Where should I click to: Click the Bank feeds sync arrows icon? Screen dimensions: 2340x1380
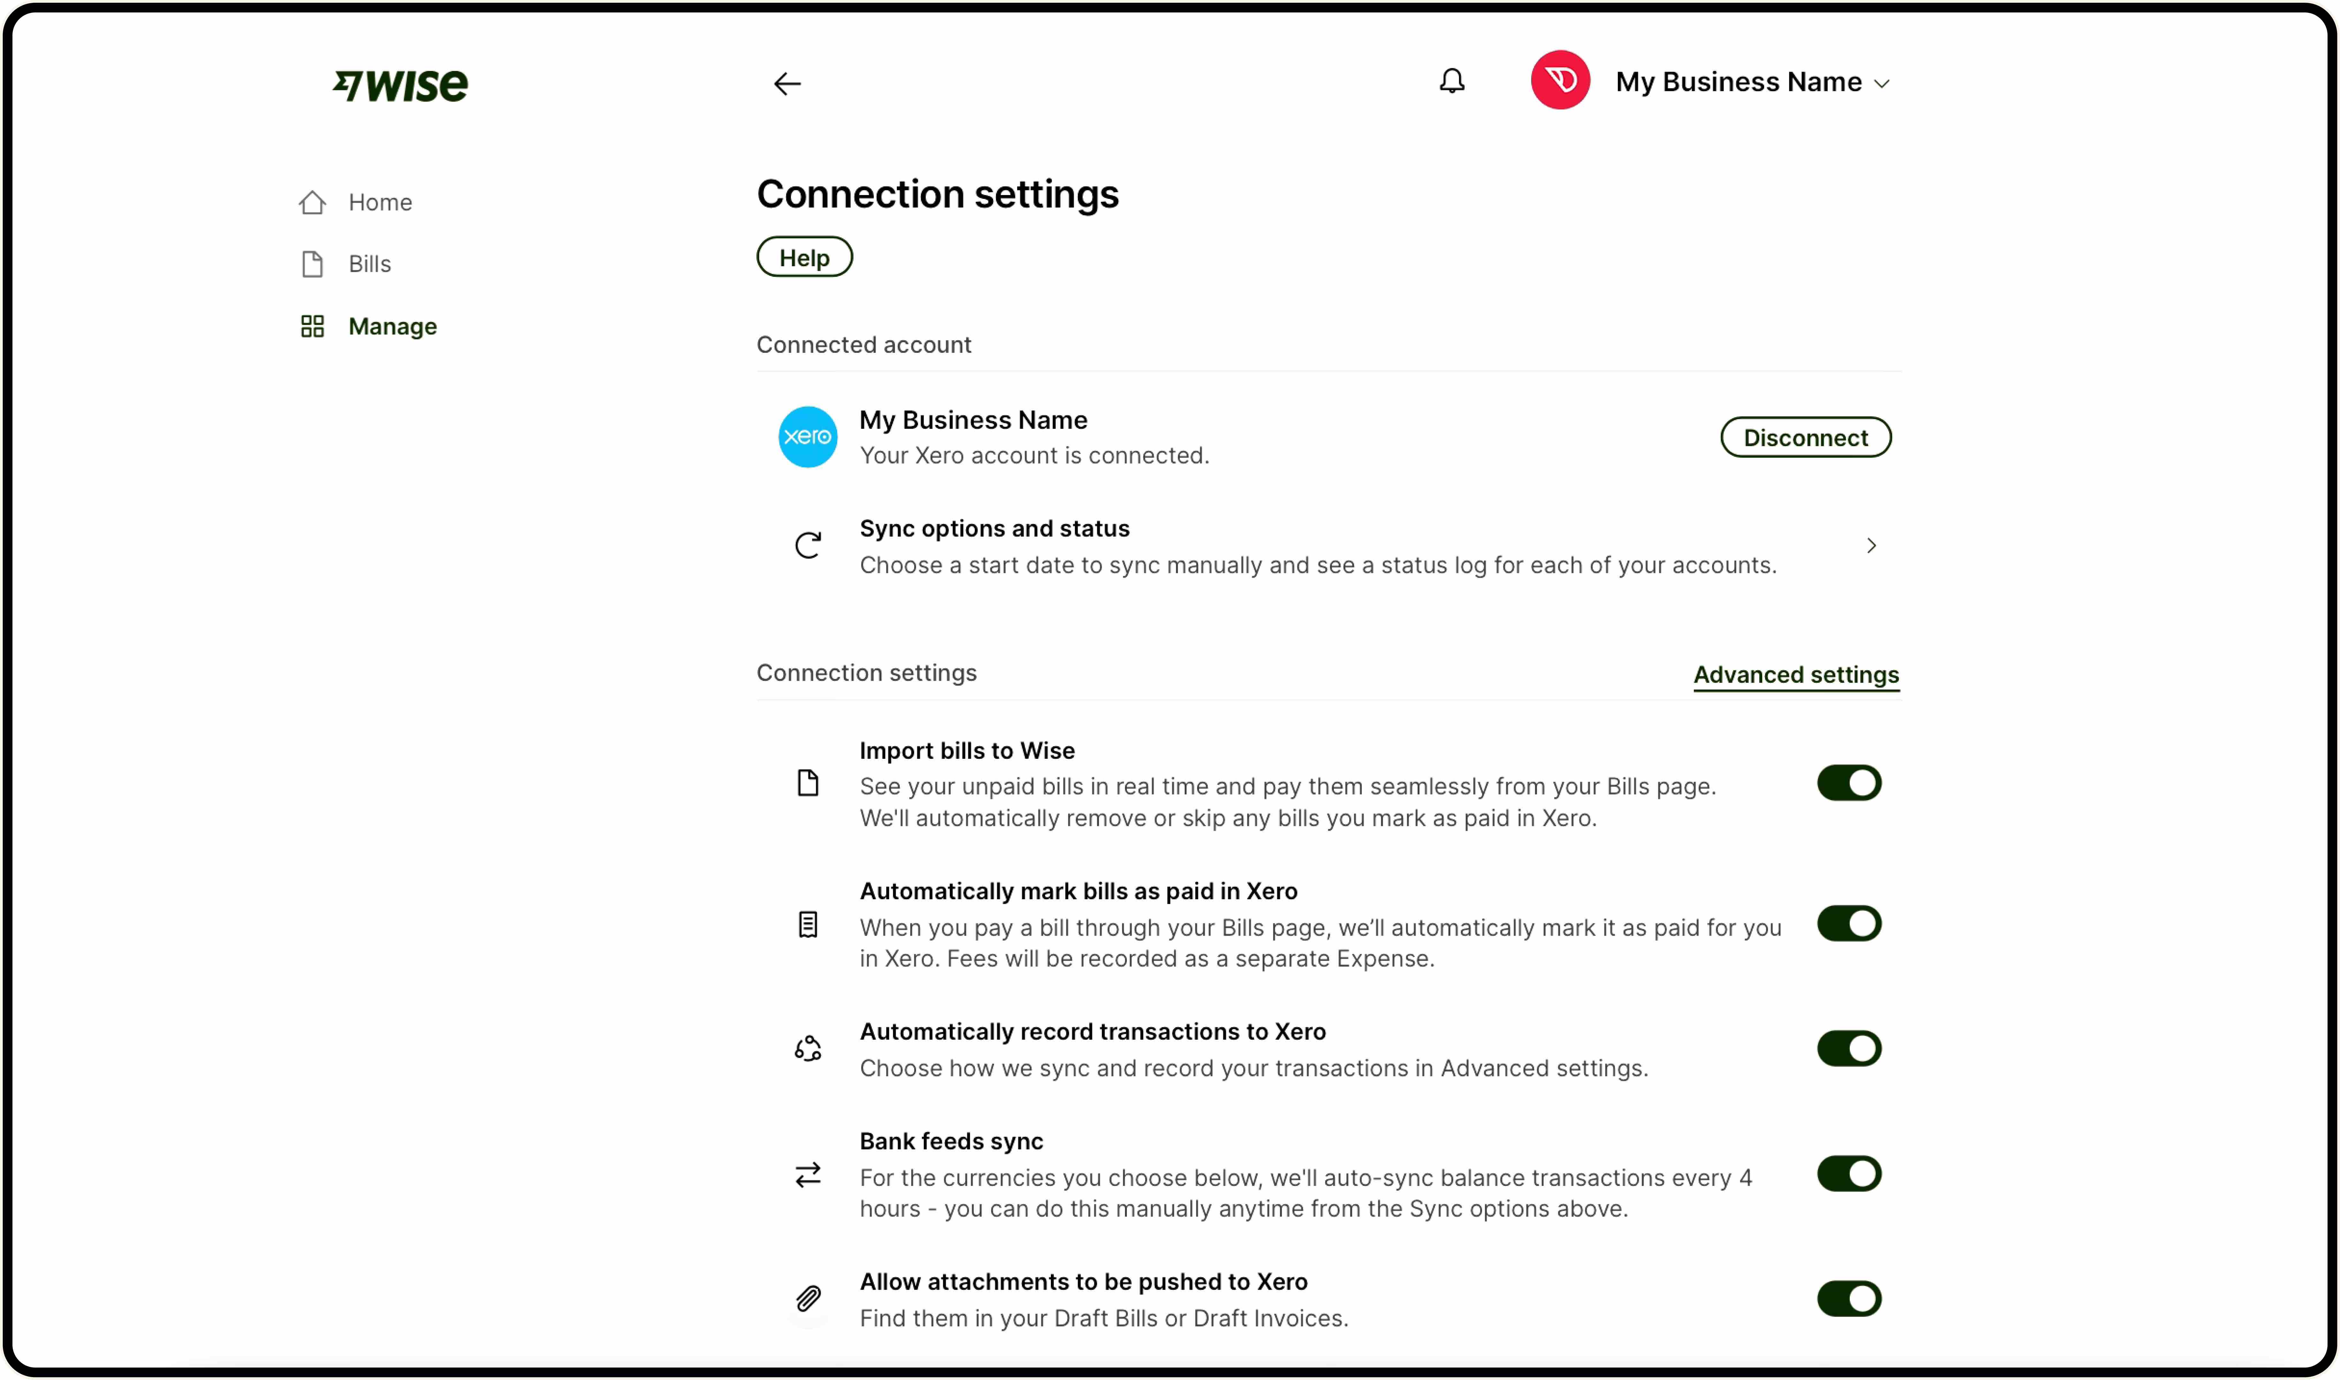tap(807, 1175)
